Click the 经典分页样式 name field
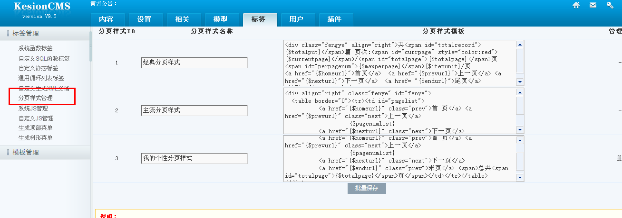The width and height of the screenshot is (622, 218). point(194,63)
